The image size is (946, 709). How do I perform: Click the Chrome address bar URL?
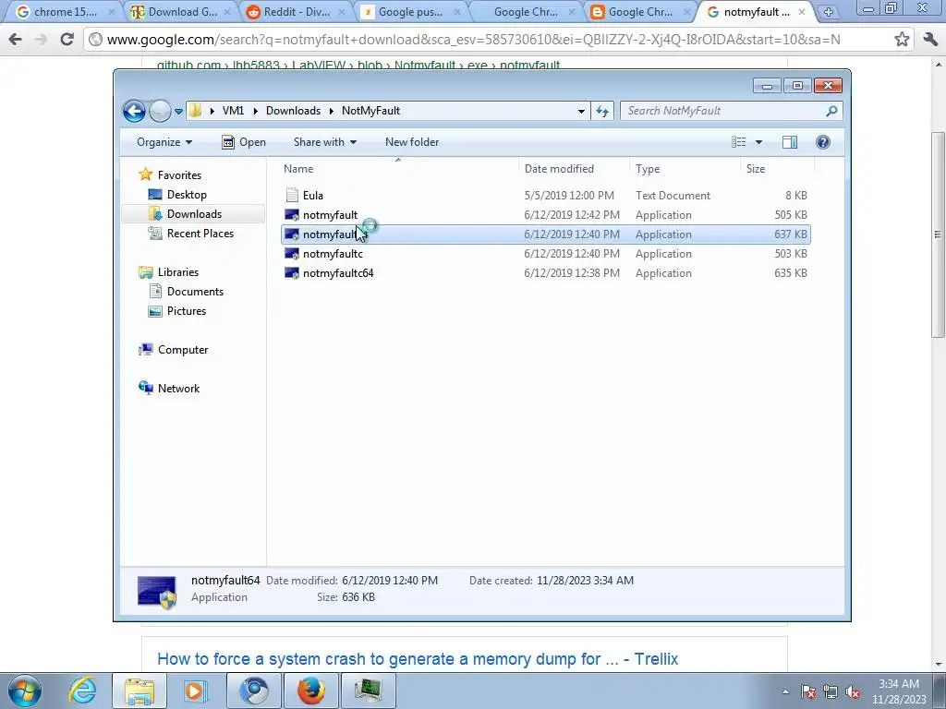474,40
